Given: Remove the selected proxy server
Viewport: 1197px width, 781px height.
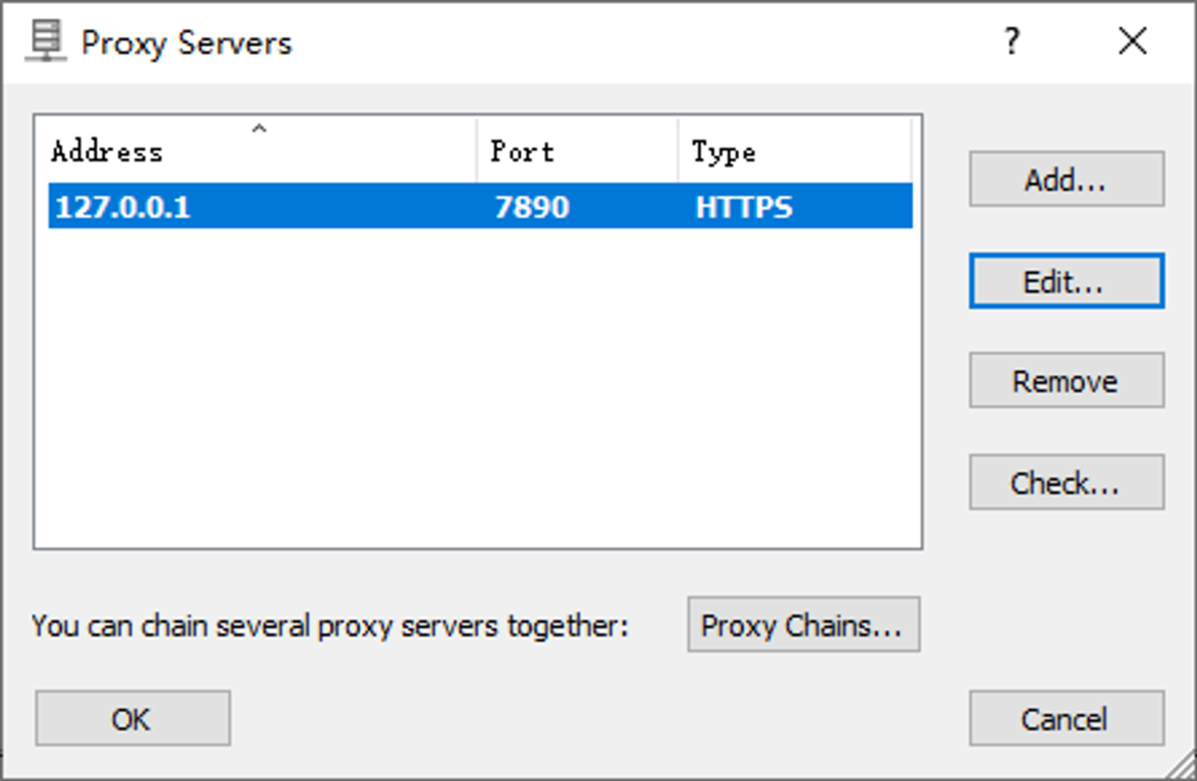Looking at the screenshot, I should point(1065,380).
